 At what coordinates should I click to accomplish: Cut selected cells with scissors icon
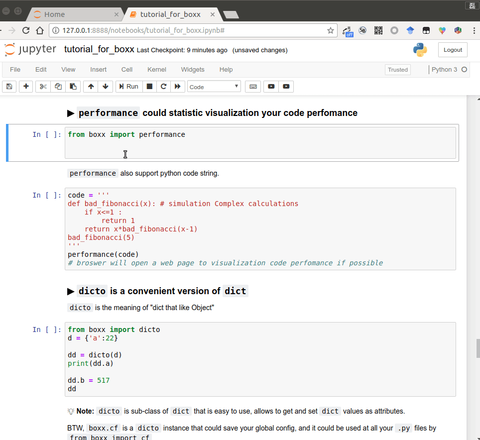coord(43,87)
